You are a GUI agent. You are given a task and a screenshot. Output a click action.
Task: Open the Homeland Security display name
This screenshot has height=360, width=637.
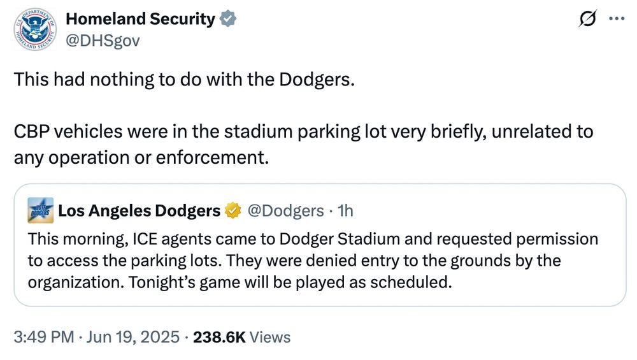(x=140, y=18)
